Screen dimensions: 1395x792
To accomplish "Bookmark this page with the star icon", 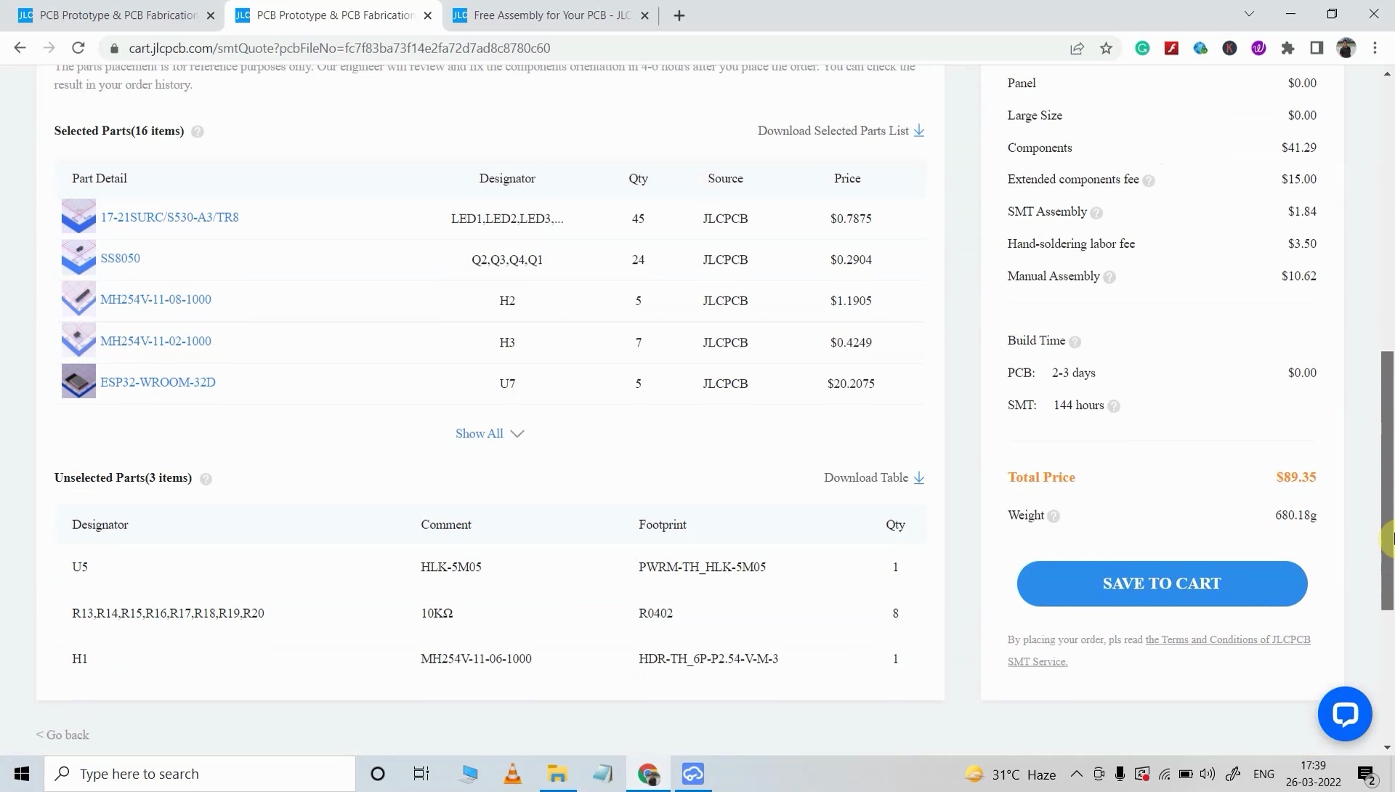I will coord(1106,48).
